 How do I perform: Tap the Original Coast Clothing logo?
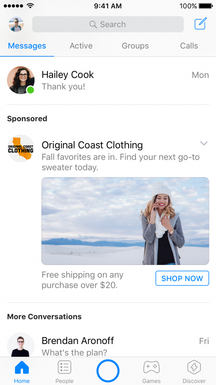pyautogui.click(x=21, y=148)
